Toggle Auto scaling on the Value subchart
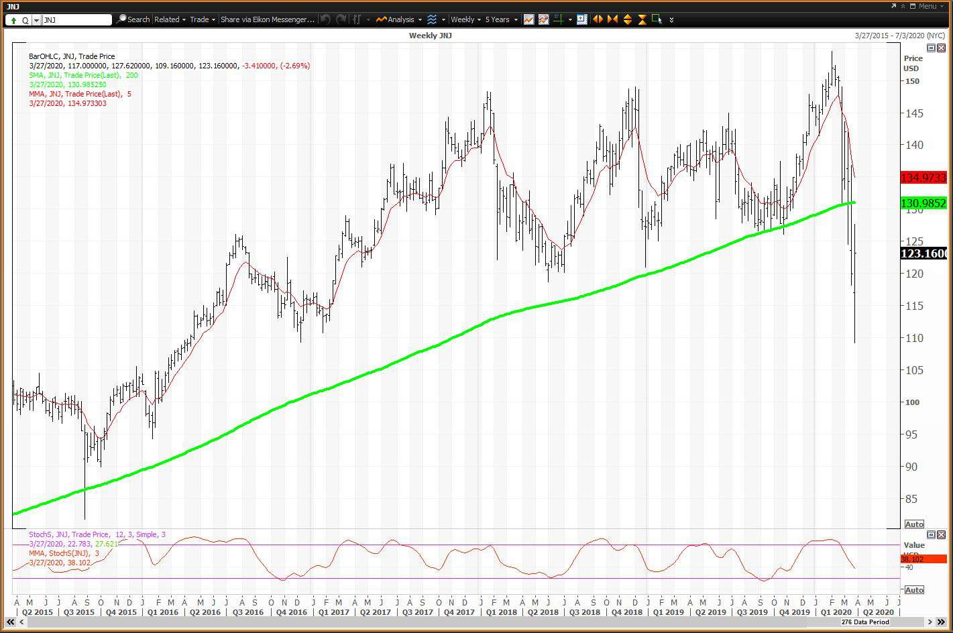The height and width of the screenshot is (633, 953). tap(913, 589)
